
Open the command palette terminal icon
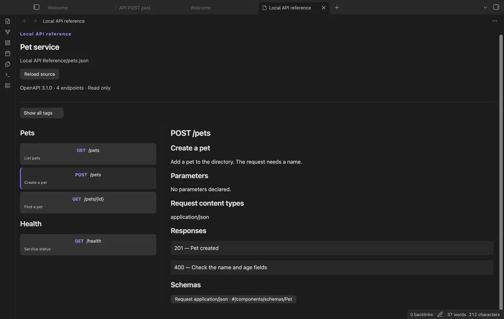[8, 75]
